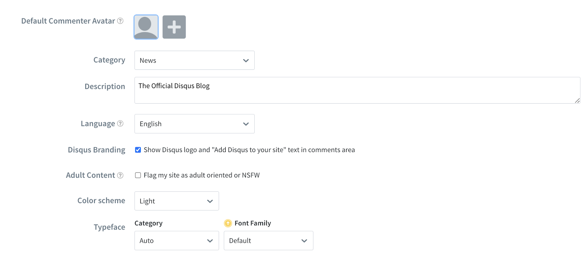The width and height of the screenshot is (588, 259).
Task: Click the Color scheme label
Action: pyautogui.click(x=101, y=201)
